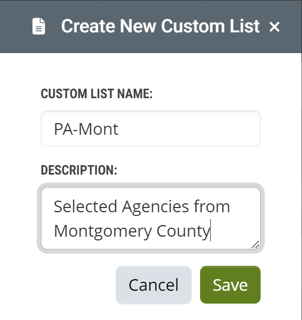This screenshot has width=302, height=320.
Task: Place cursor on word Agencies in description
Action: point(156,207)
